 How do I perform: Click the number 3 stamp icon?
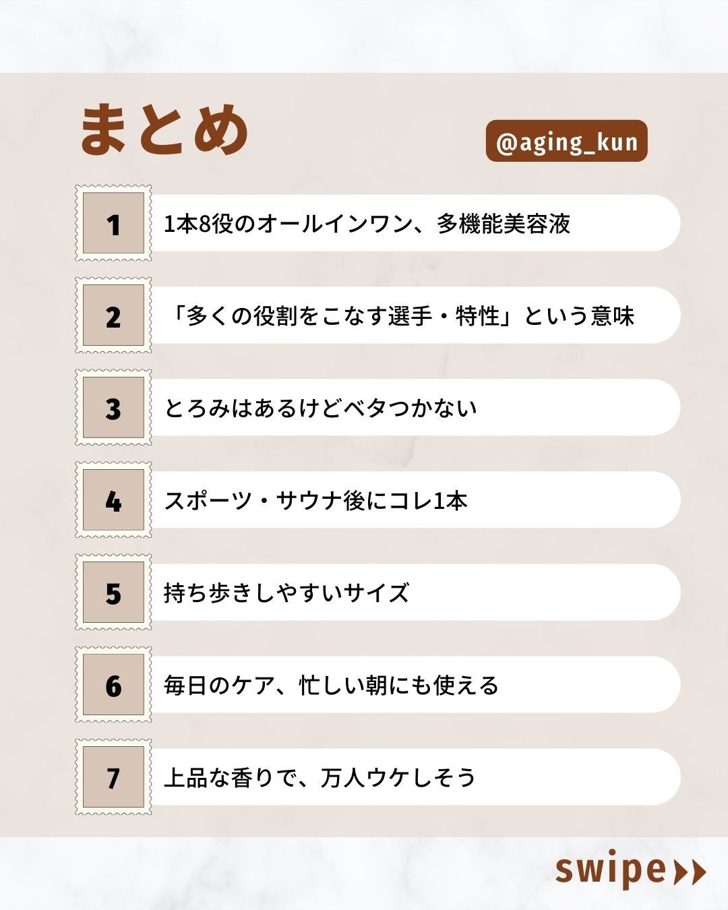point(113,408)
